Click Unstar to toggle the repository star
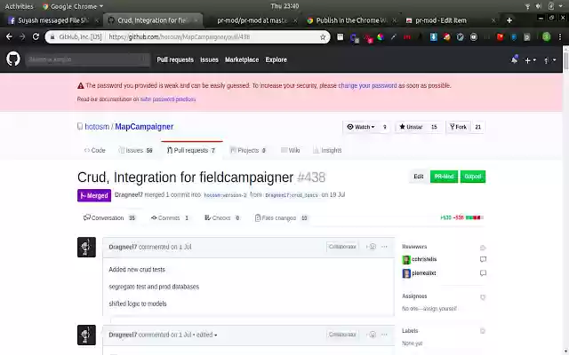This screenshot has width=569, height=355. (411, 127)
